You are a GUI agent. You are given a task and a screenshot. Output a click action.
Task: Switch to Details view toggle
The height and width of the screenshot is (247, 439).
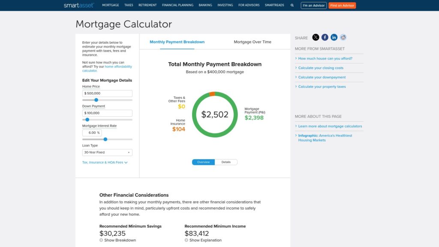coord(226,162)
